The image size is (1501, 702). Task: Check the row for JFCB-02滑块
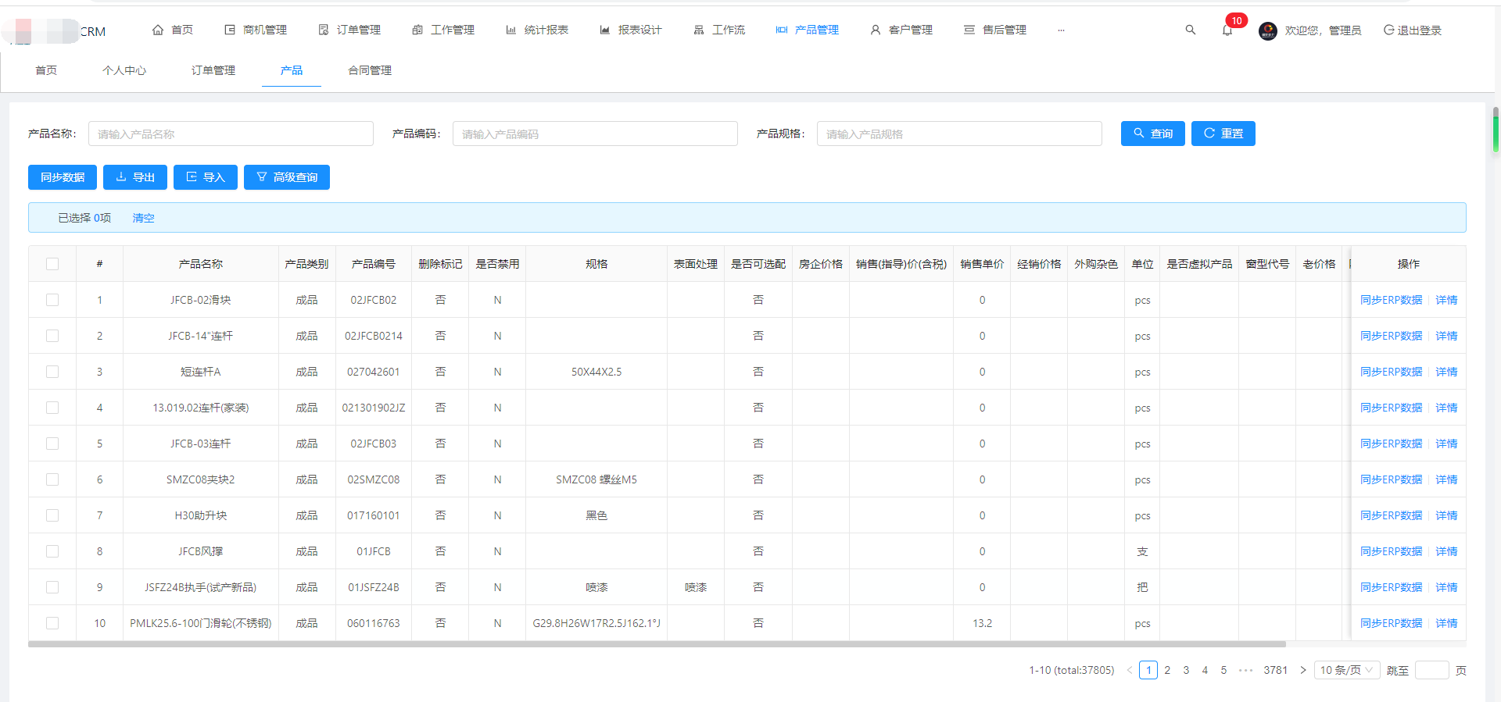coord(52,300)
